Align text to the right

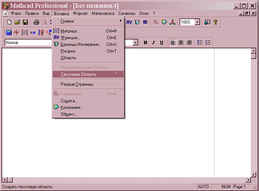[189, 43]
